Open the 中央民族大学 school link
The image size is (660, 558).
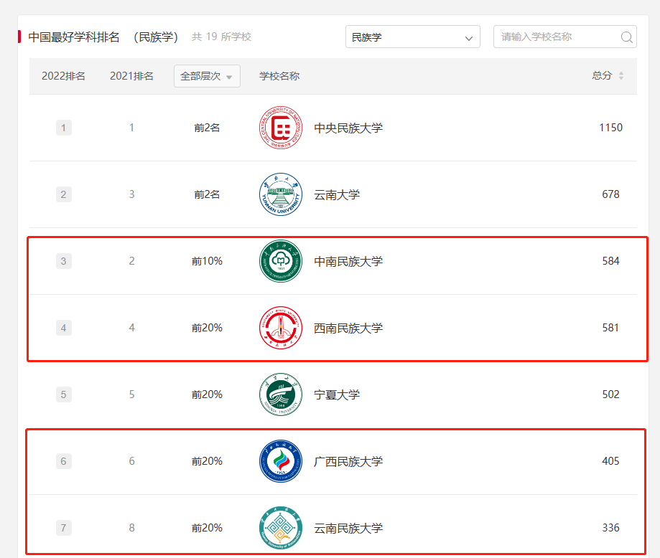coord(348,128)
